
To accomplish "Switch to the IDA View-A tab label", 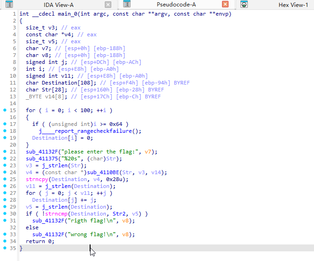I will tap(58, 5).
